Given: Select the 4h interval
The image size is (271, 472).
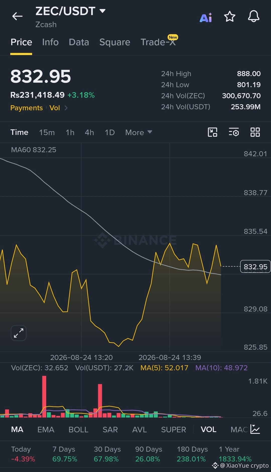Looking at the screenshot, I should 89,132.
